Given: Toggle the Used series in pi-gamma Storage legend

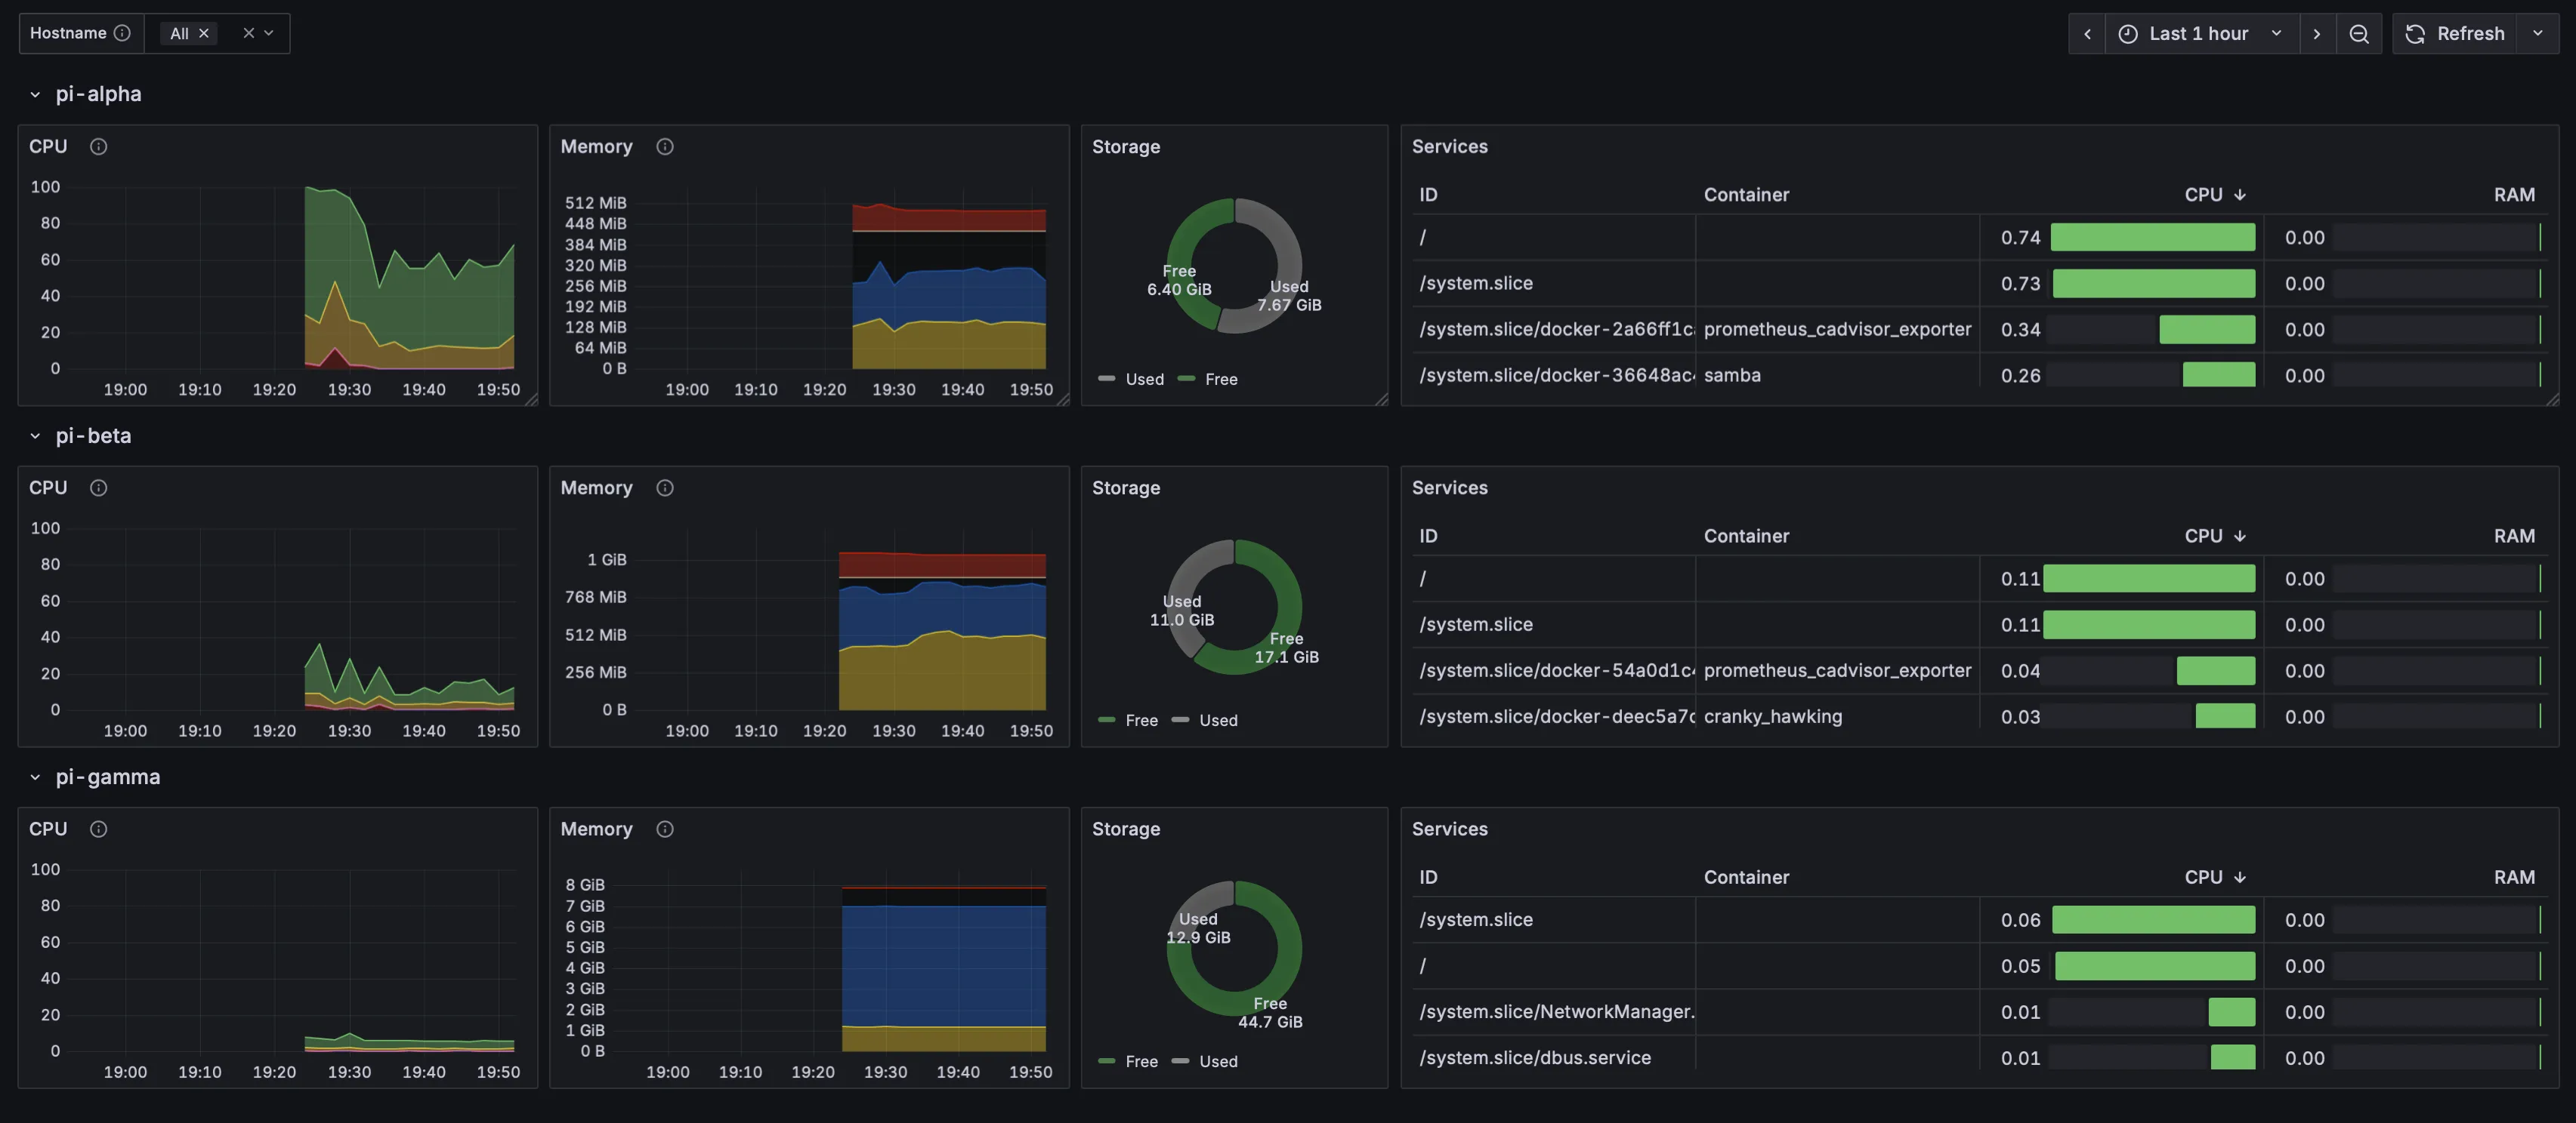Looking at the screenshot, I should (x=1221, y=1061).
